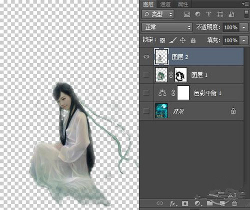Show the 背景 layer visibility
The image size is (250, 210).
[x=146, y=110]
